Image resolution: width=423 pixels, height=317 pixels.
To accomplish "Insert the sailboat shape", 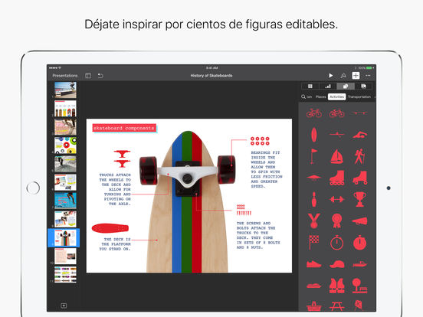I will pos(337,156).
